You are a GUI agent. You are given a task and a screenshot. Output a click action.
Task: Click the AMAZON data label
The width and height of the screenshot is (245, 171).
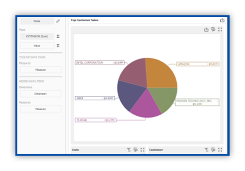pyautogui.click(x=198, y=64)
